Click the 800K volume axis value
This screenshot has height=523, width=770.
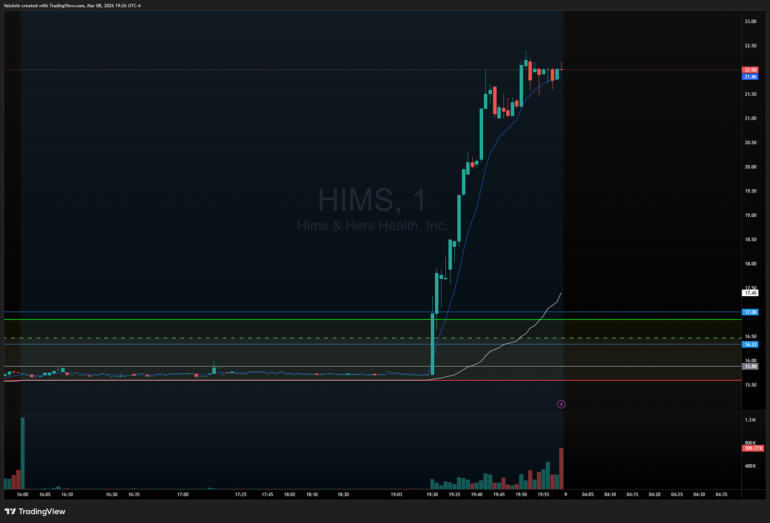750,443
